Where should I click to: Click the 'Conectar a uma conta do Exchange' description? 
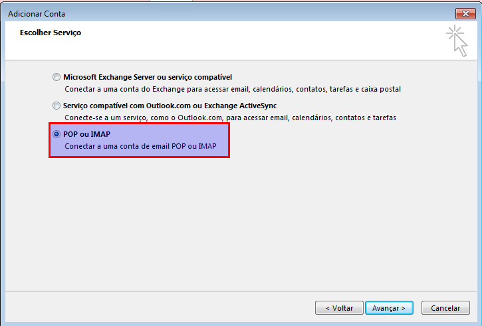(x=233, y=89)
